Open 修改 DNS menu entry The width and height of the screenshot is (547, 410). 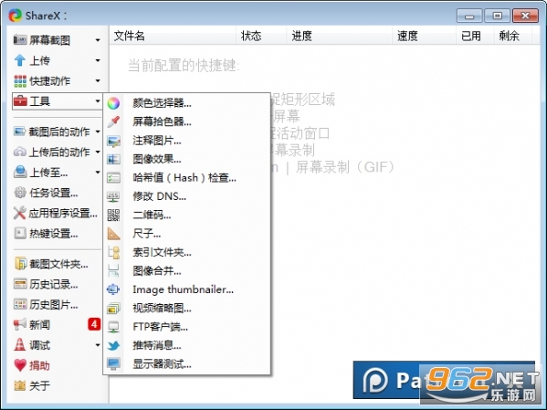186,196
